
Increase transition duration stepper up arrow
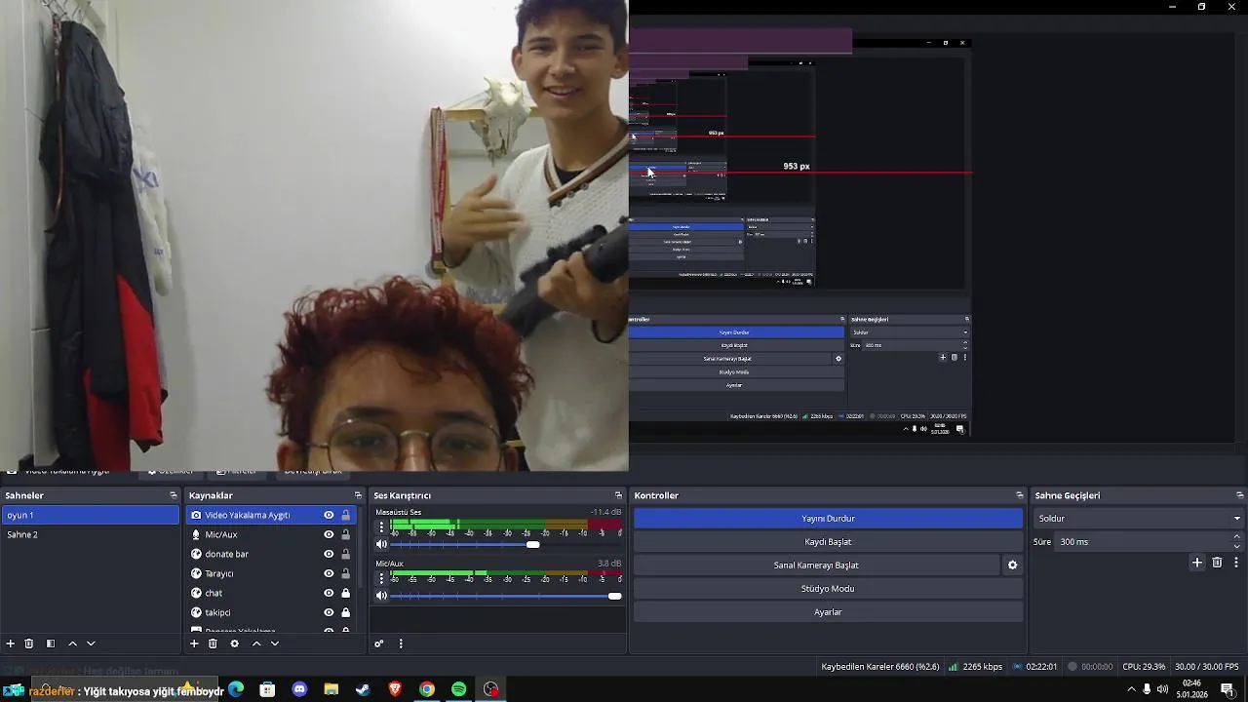1237,536
